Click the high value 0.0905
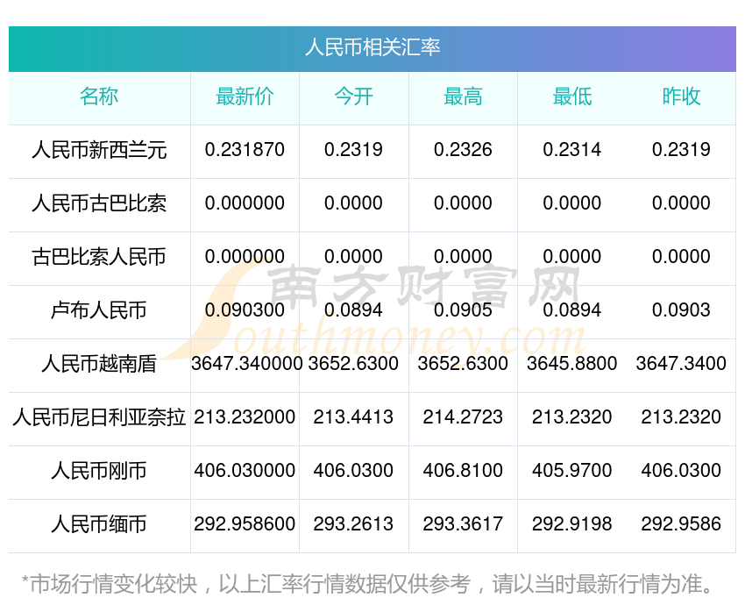The image size is (745, 612). click(x=463, y=310)
